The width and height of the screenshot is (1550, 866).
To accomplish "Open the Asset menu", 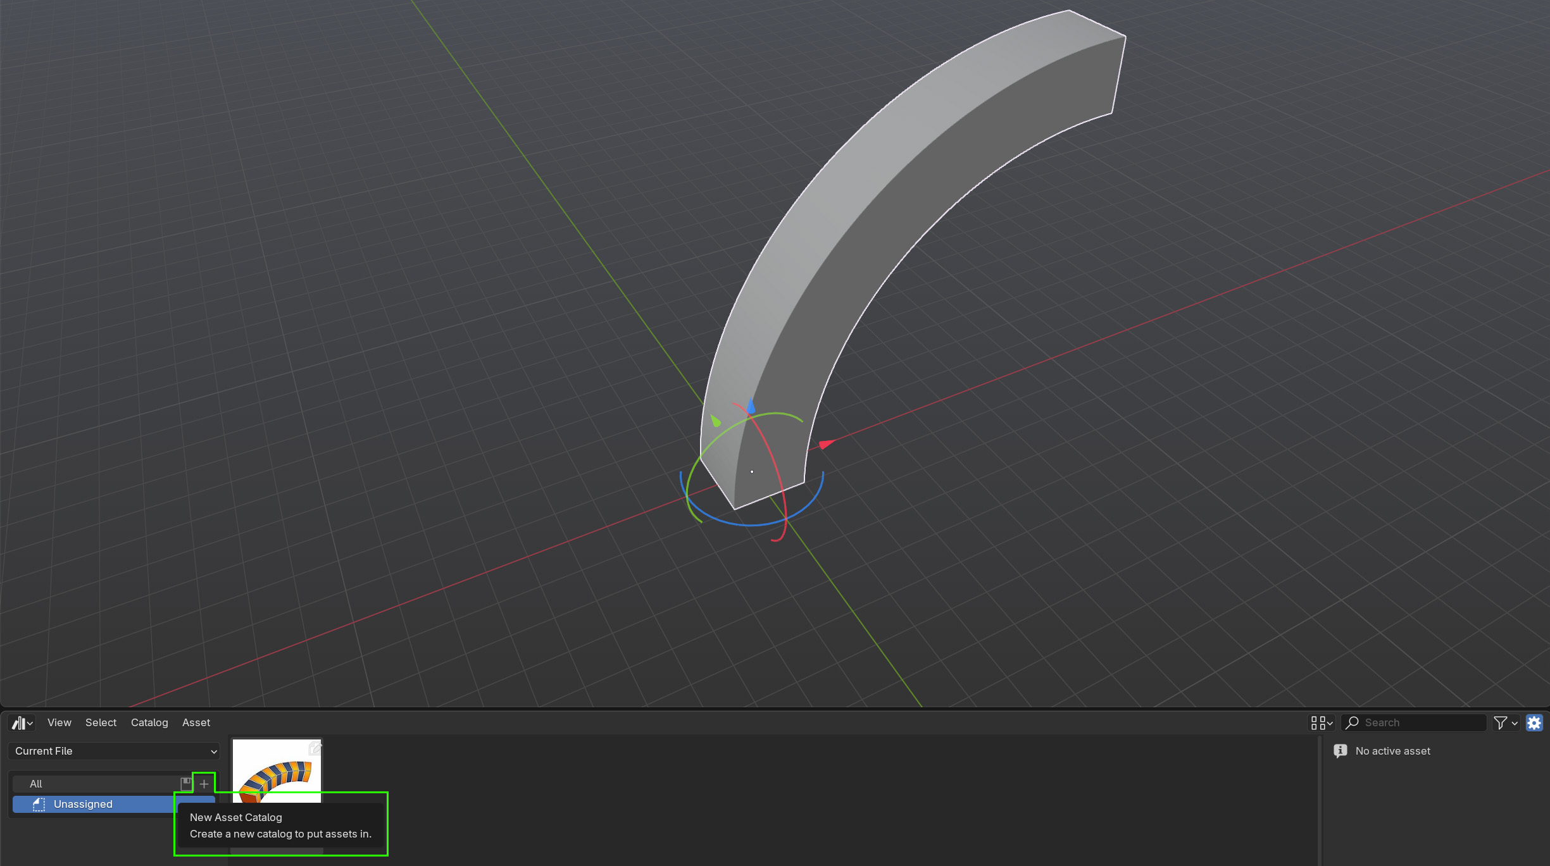I will coord(196,722).
